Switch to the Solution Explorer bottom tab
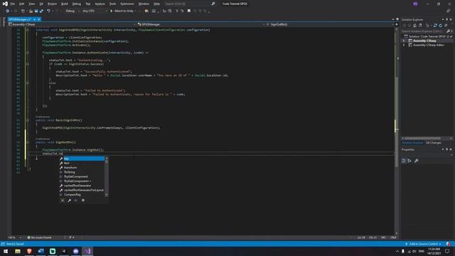Screen dimensions: 455x256 point(412,143)
